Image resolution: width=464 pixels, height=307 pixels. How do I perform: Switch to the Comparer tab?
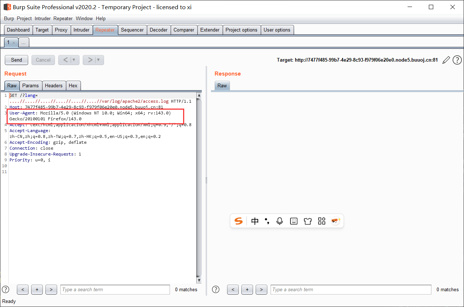click(x=184, y=30)
